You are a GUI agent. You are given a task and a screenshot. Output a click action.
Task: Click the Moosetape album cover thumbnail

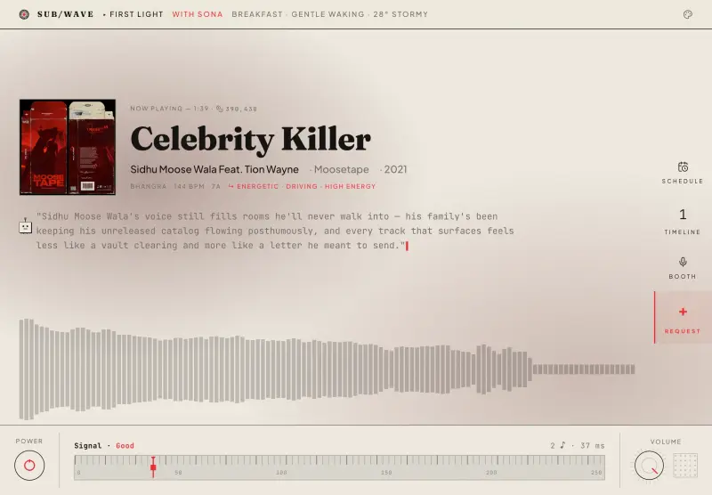pyautogui.click(x=68, y=147)
